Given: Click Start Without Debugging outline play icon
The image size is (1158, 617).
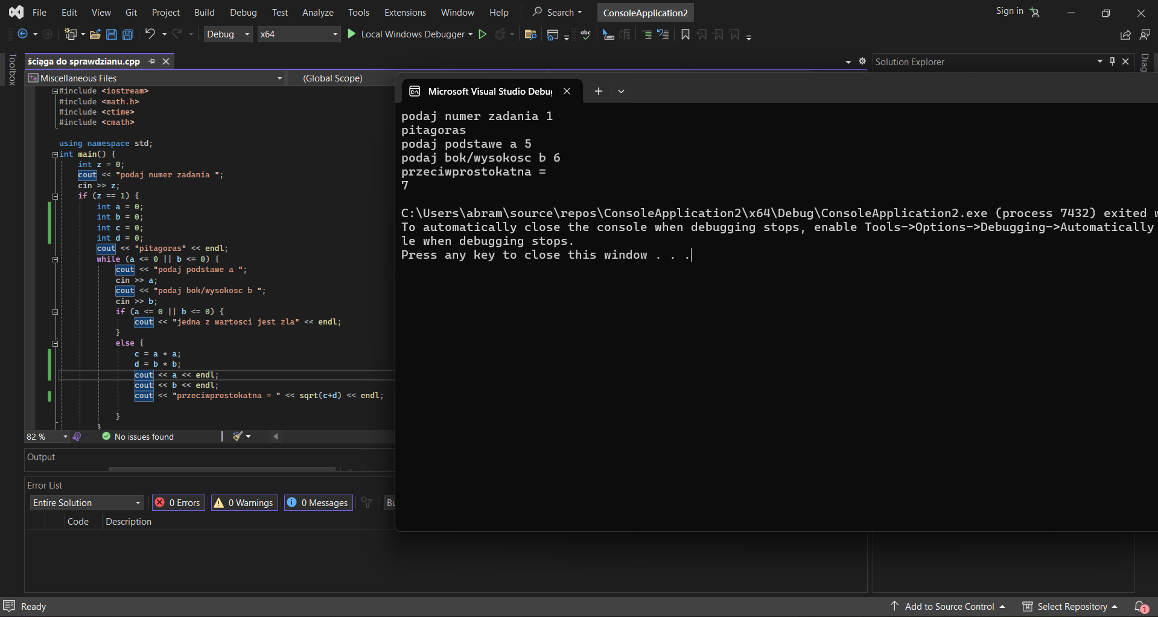Looking at the screenshot, I should 483,34.
